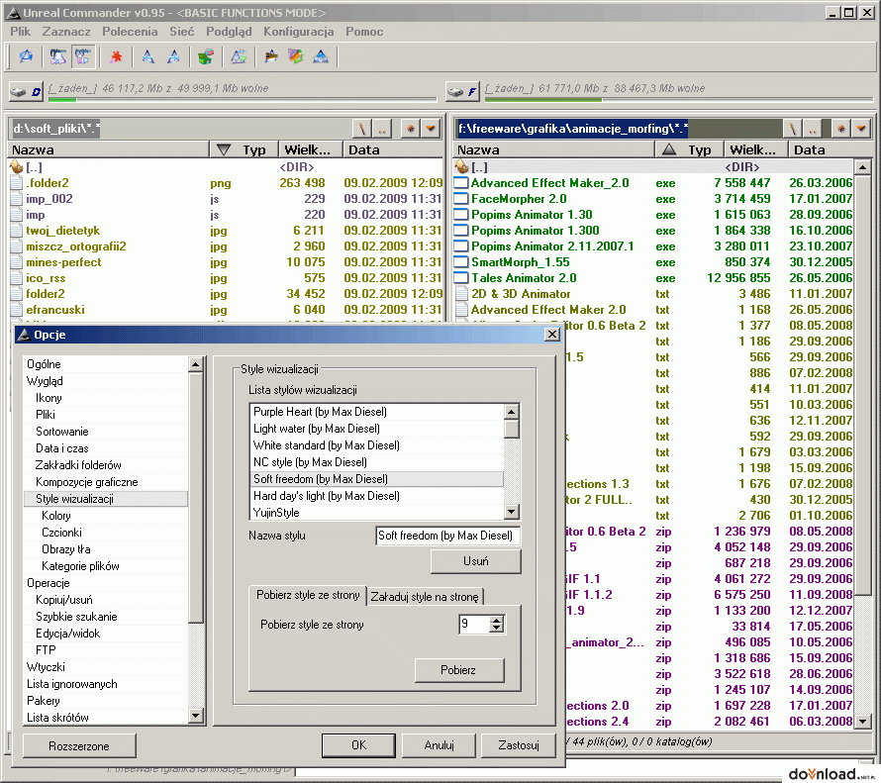Open the Kolory options page
The image size is (881, 783).
click(56, 516)
